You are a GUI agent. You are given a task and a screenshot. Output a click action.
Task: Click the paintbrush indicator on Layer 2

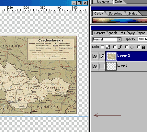pyautogui.click(x=102, y=56)
